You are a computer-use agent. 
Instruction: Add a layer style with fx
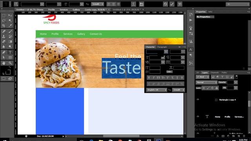(x=218, y=136)
